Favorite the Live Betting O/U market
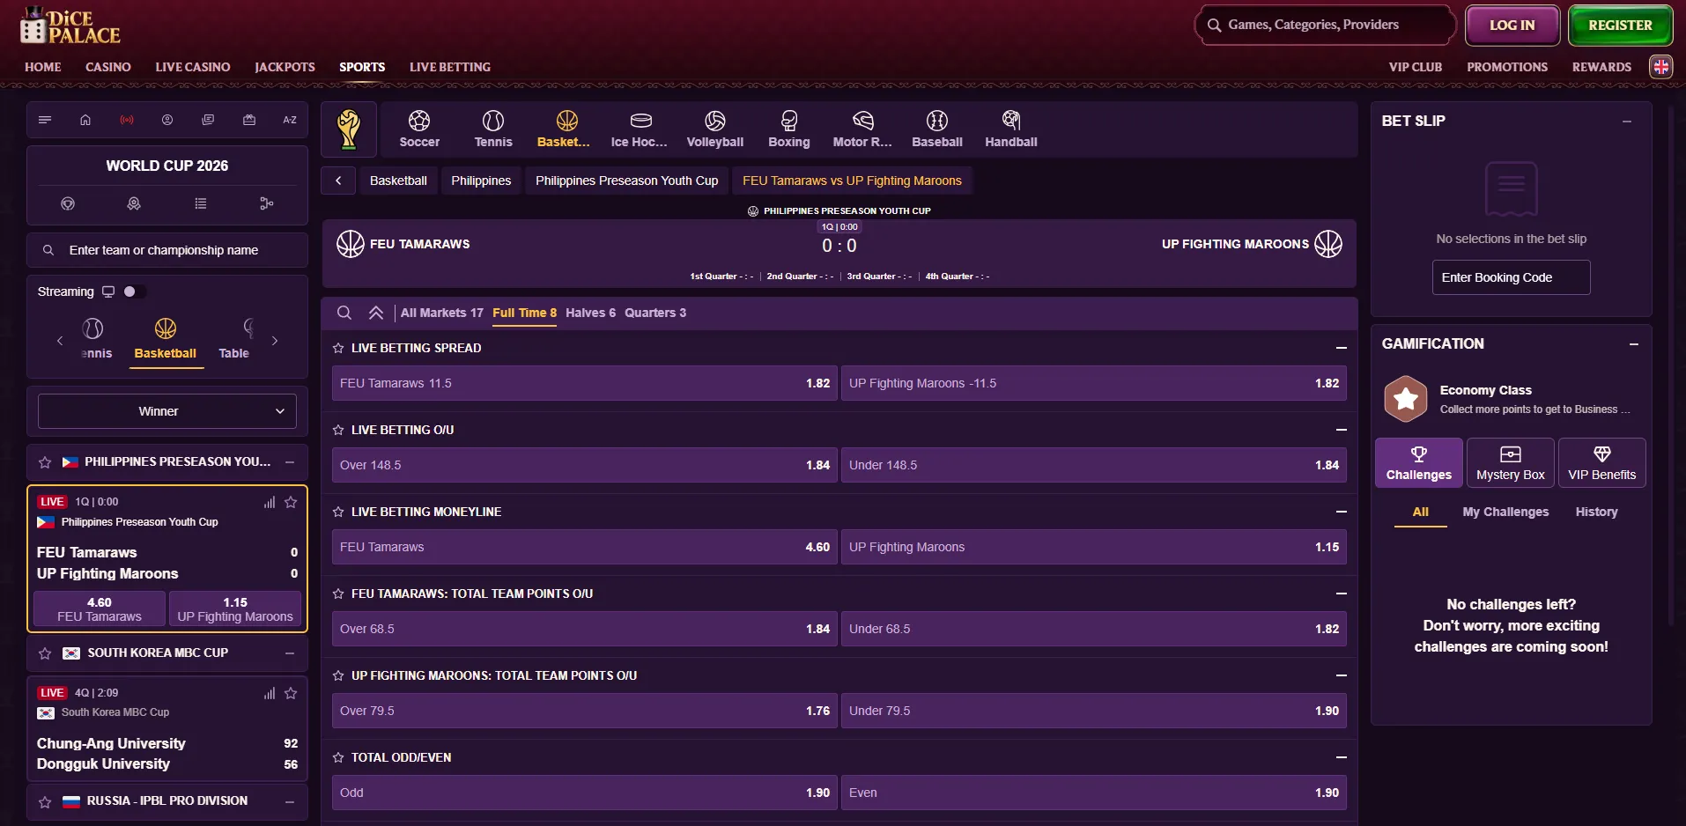1686x826 pixels. (338, 430)
